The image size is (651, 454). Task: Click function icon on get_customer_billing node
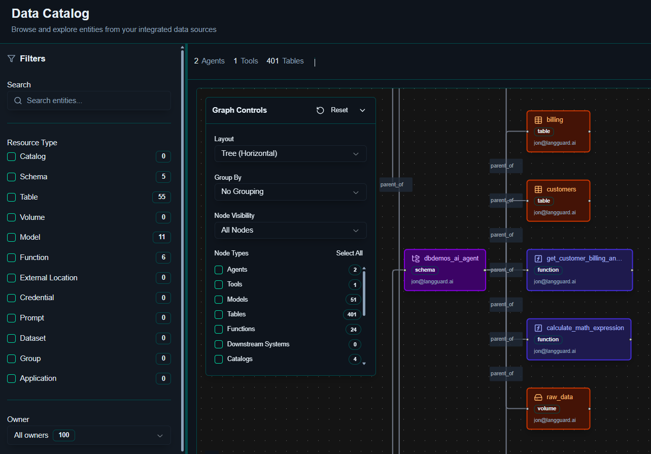[538, 258]
